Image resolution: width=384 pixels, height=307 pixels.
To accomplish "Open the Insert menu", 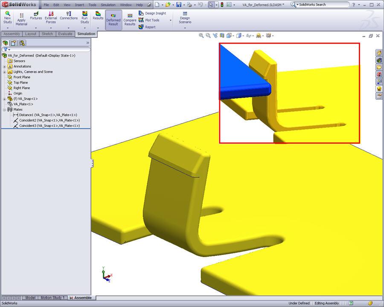I will click(x=79, y=5).
